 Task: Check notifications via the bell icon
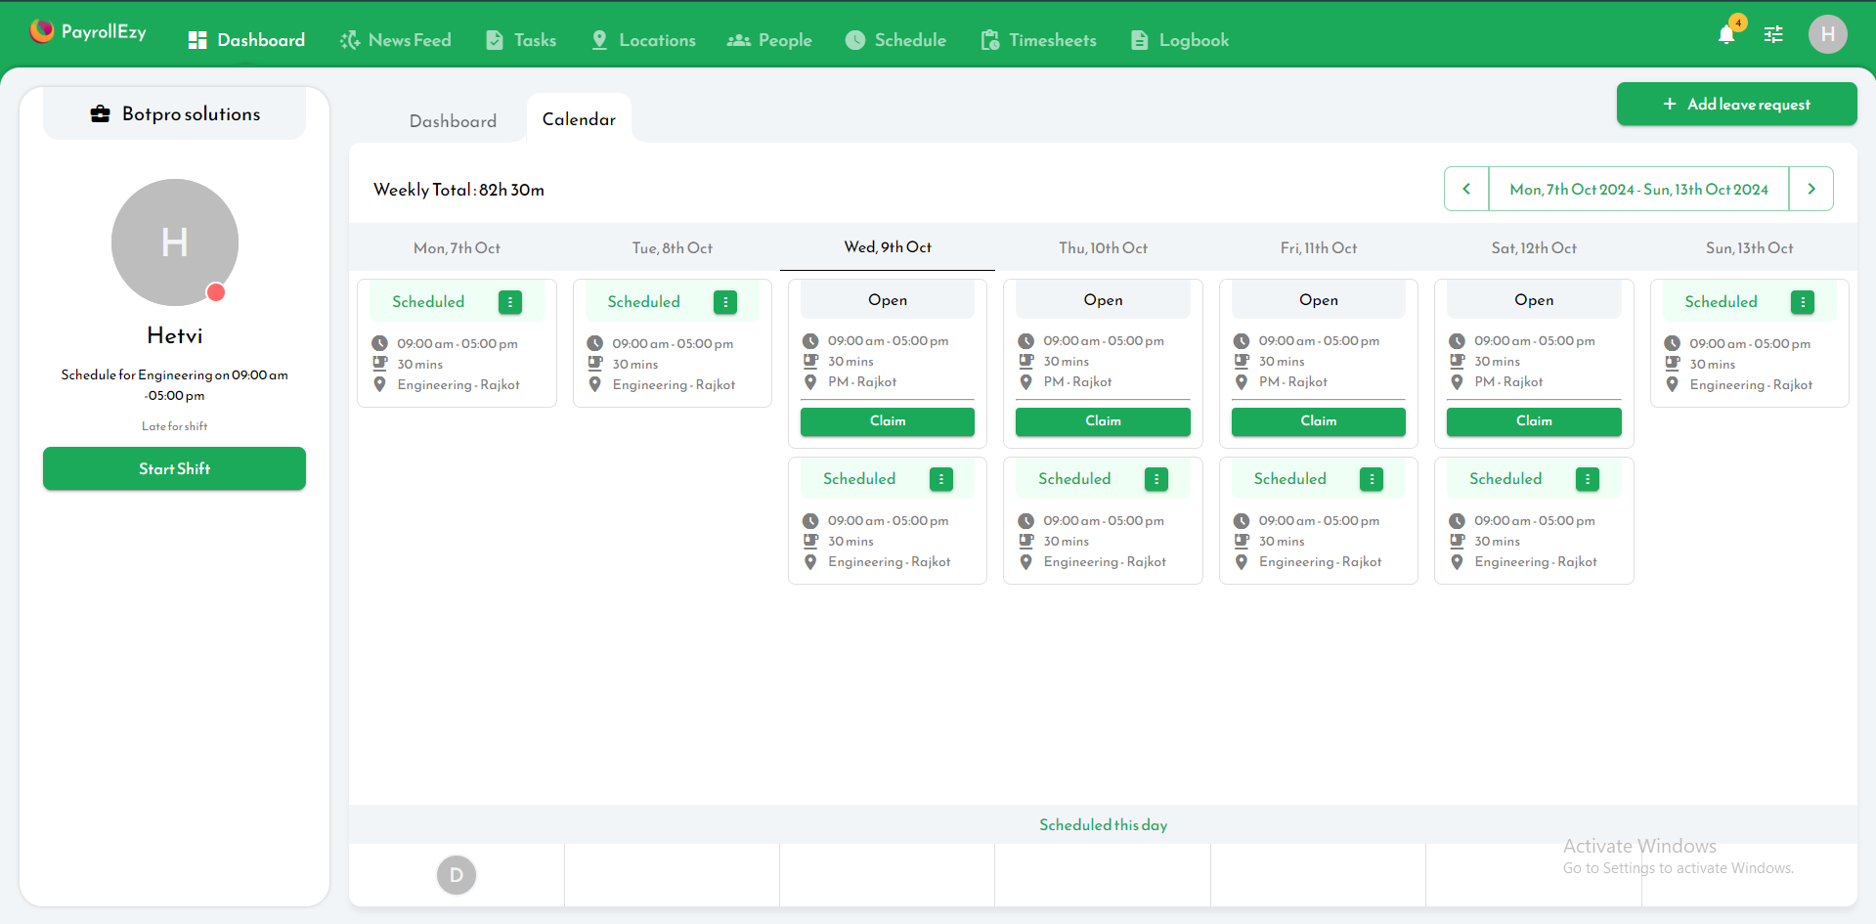pos(1726,34)
